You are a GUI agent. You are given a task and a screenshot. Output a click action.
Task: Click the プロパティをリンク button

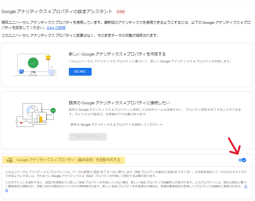point(88,136)
